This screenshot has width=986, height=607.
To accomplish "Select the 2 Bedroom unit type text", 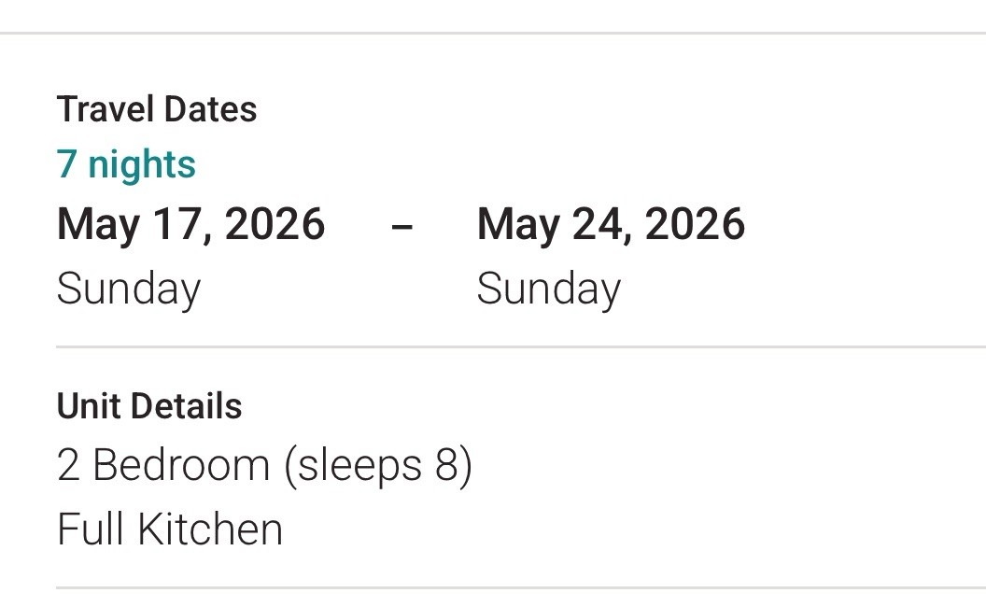I will pos(162,465).
